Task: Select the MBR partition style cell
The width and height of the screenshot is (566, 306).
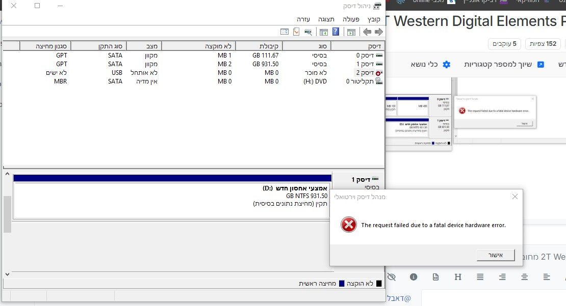Action: pos(60,81)
